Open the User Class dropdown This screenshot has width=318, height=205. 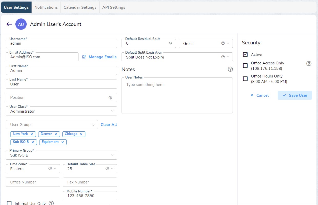[x=61, y=111]
